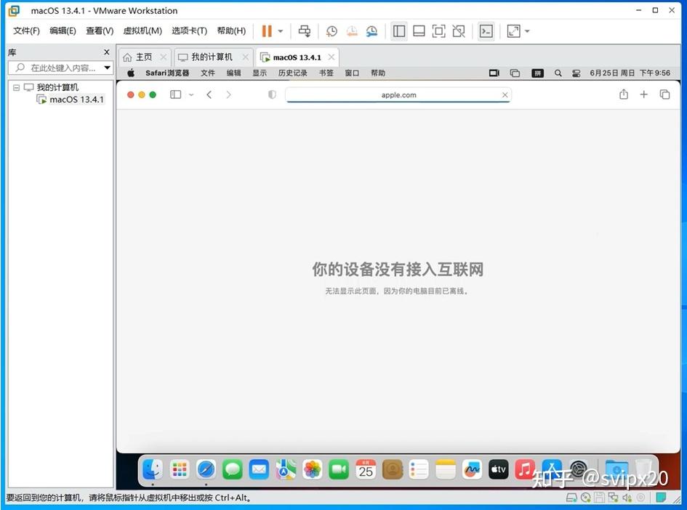Open Launchpad from the Dock

coord(180,470)
